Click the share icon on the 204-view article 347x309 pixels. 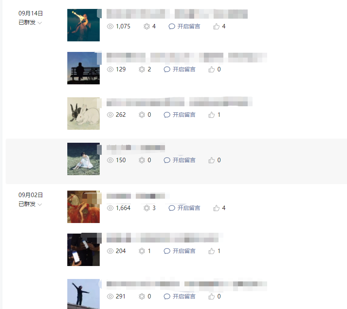[x=142, y=251]
